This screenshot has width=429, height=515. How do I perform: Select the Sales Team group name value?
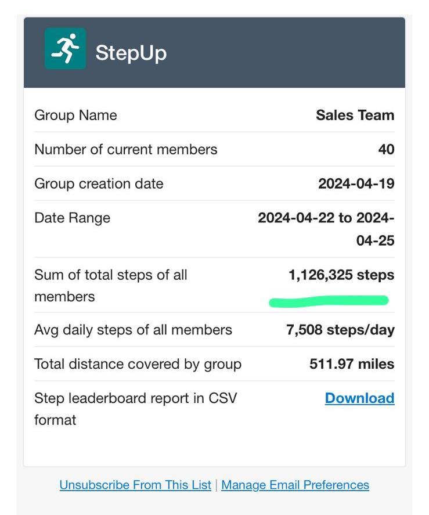click(x=355, y=115)
